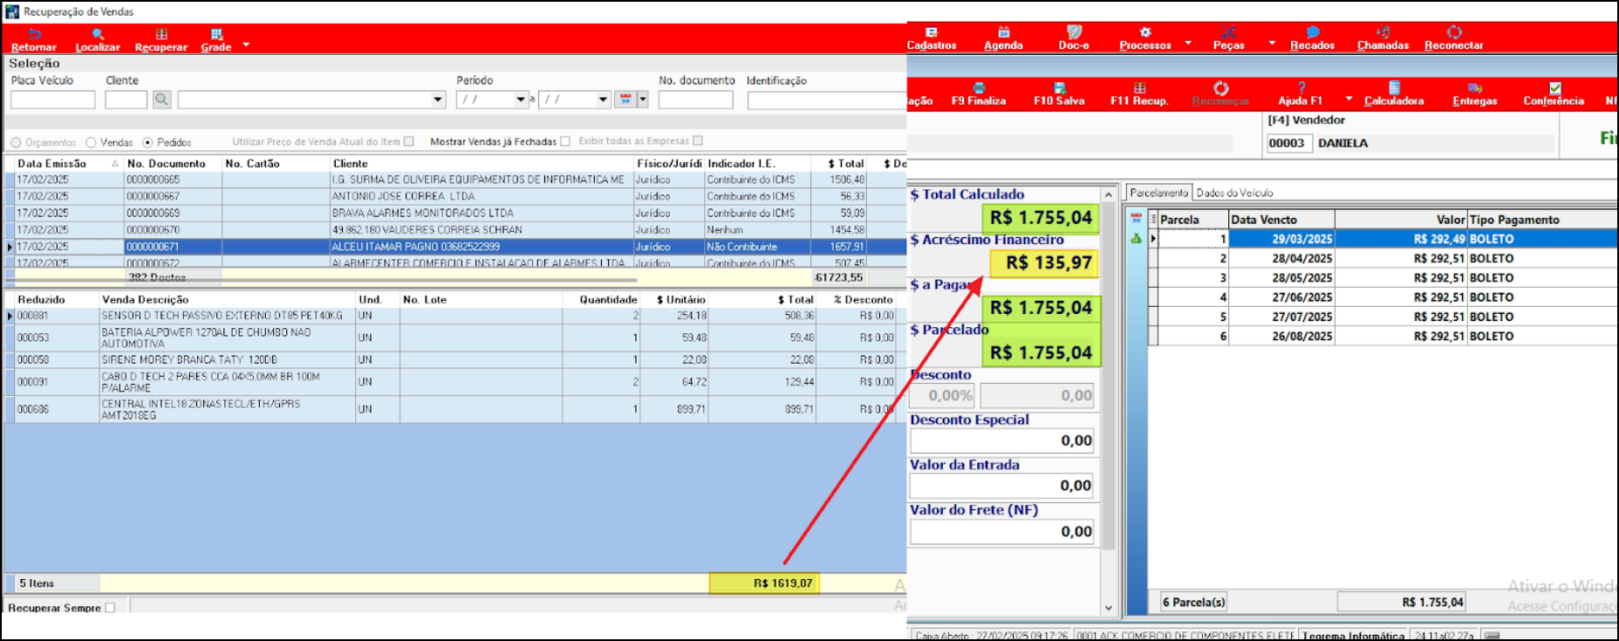Click the Valor do Frete (NF) field
The height and width of the screenshot is (641, 1619).
pyautogui.click(x=1001, y=531)
